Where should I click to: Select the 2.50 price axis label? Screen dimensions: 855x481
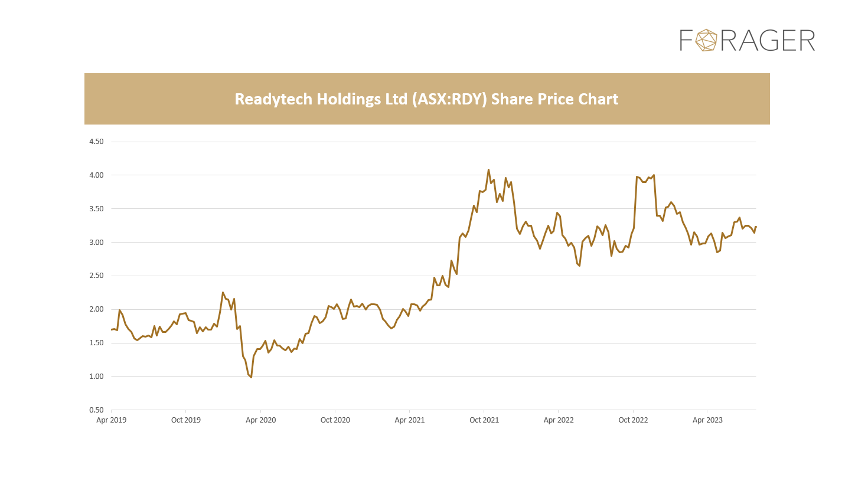(96, 276)
